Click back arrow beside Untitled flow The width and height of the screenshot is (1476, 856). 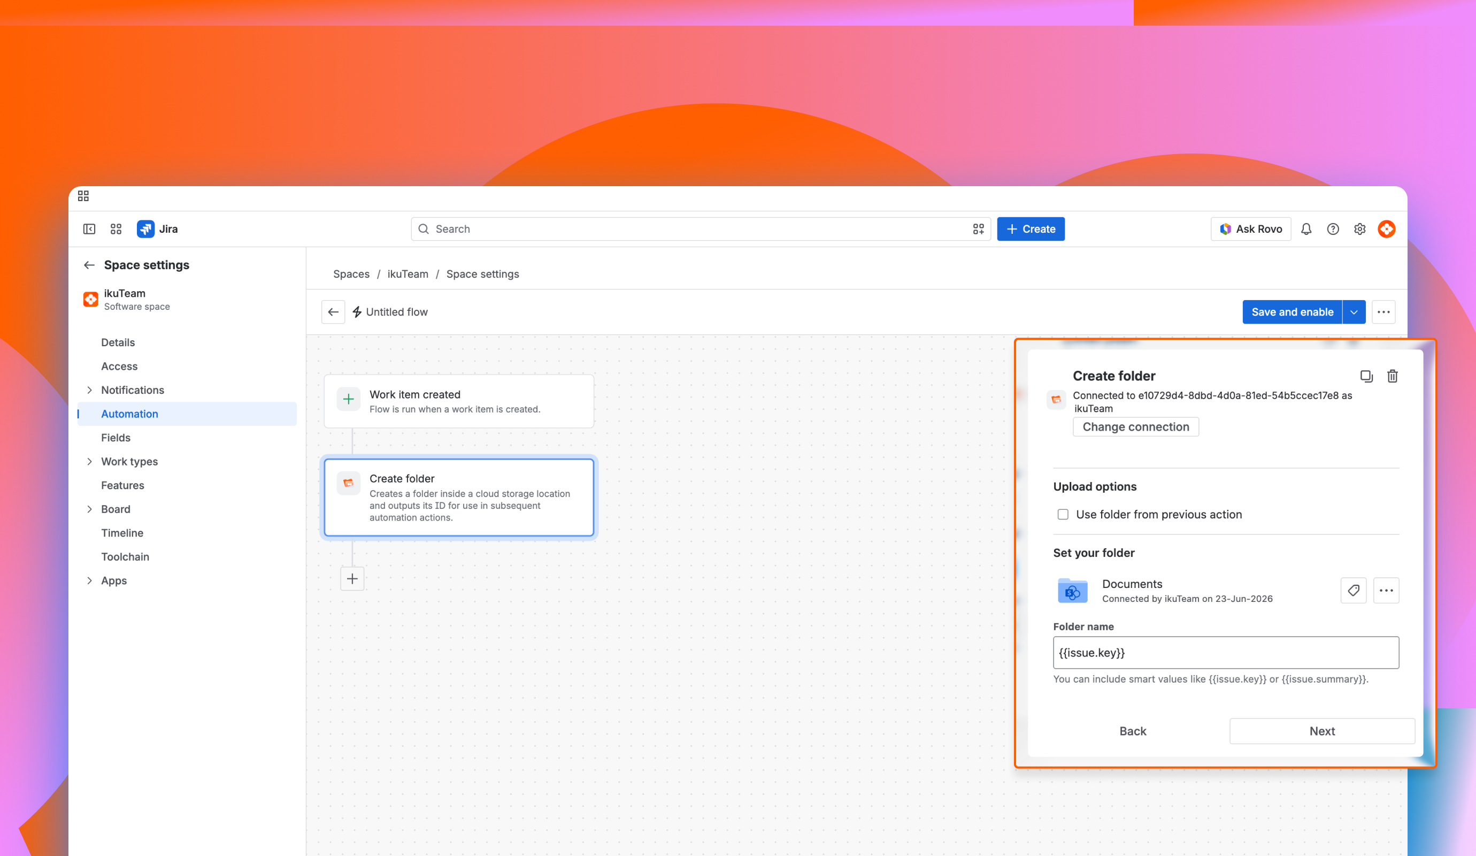333,312
